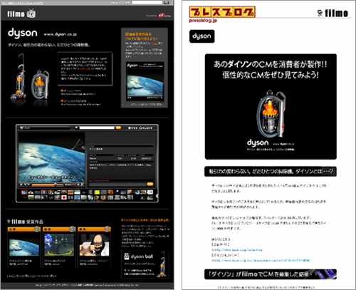Click the orange search button in the player top bar
Screen dimensions: 356x290
(x=118, y=128)
